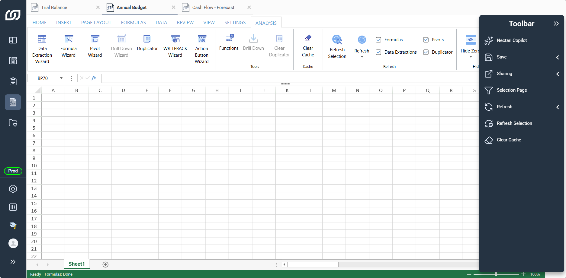Viewport: 566px width, 278px height.
Task: Open formula bar options menu dots
Action: [71, 78]
